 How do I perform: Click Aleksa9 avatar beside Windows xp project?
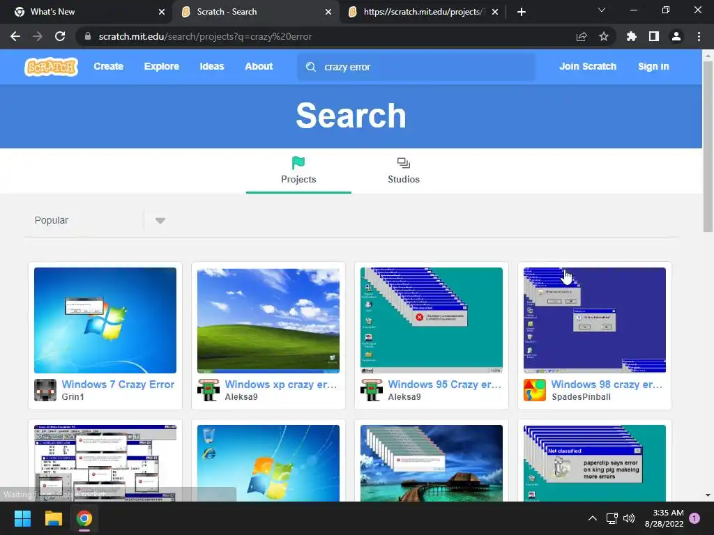pyautogui.click(x=208, y=390)
